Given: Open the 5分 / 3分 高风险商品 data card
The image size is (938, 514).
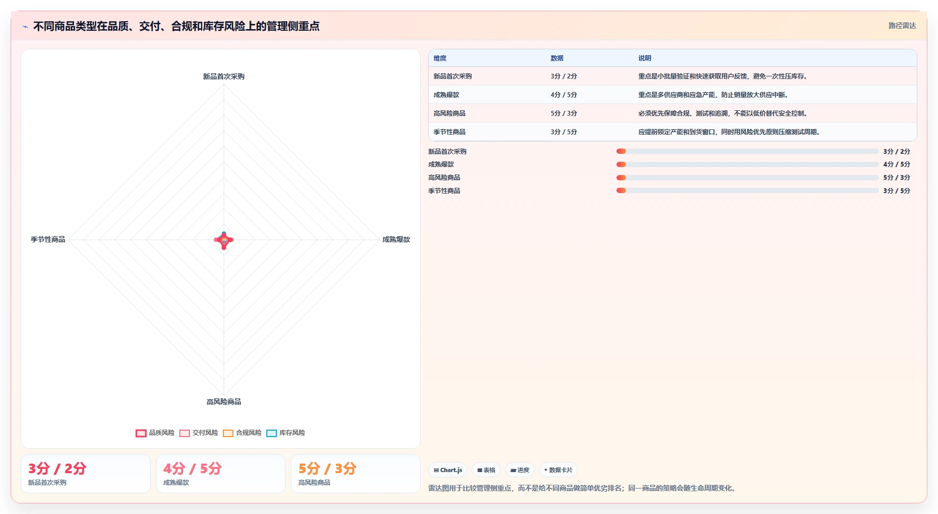Looking at the screenshot, I should pos(355,474).
